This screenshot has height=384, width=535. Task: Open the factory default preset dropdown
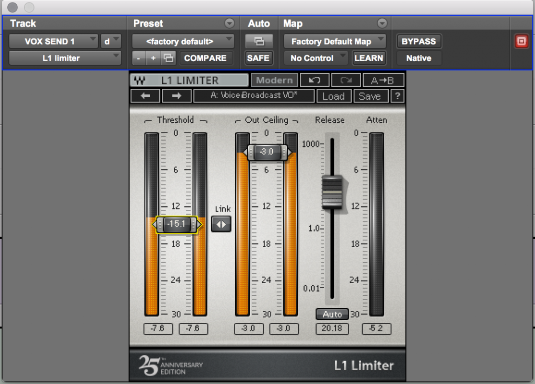[183, 41]
